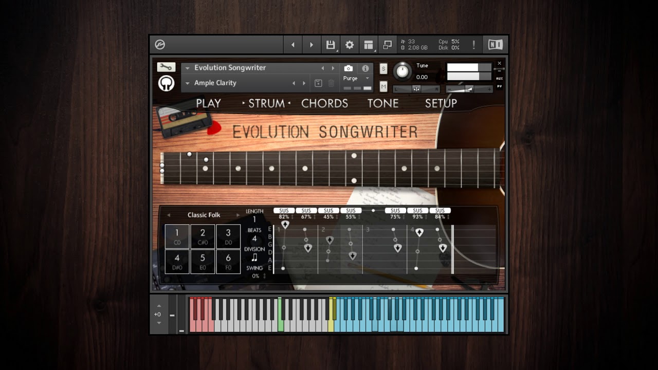Viewport: 658px width, 370px height.
Task: Delete the current snapshot with trash icon
Action: point(331,83)
